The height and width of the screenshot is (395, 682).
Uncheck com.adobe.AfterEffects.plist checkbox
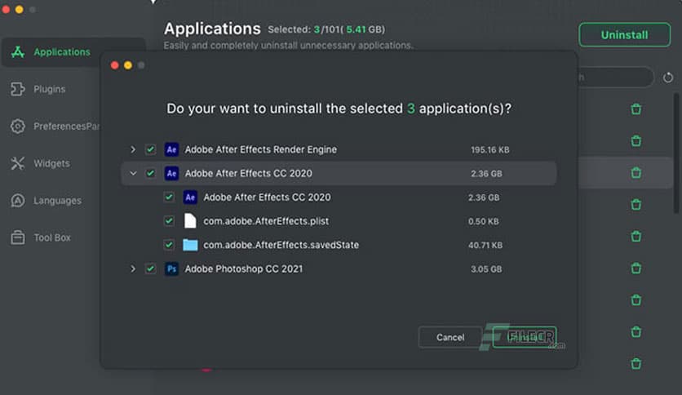click(x=169, y=221)
